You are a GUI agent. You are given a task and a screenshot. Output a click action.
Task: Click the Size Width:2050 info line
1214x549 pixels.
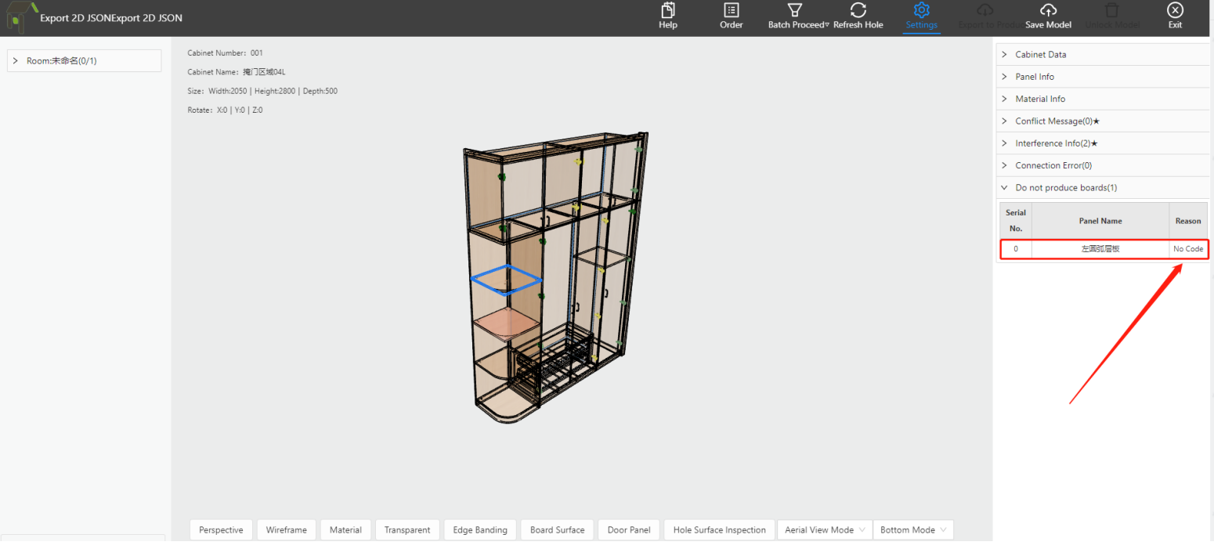click(x=262, y=91)
